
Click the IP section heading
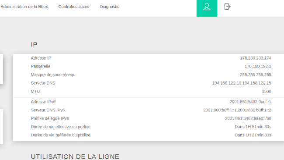[34, 45]
